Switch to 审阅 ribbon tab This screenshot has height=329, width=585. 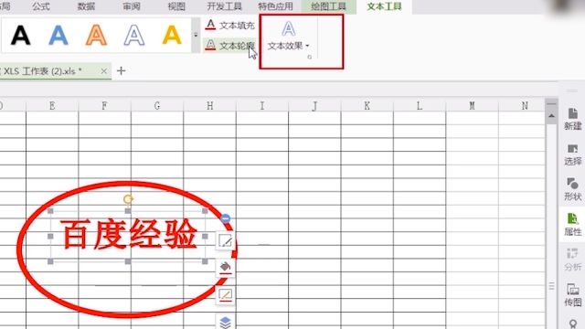(x=132, y=6)
